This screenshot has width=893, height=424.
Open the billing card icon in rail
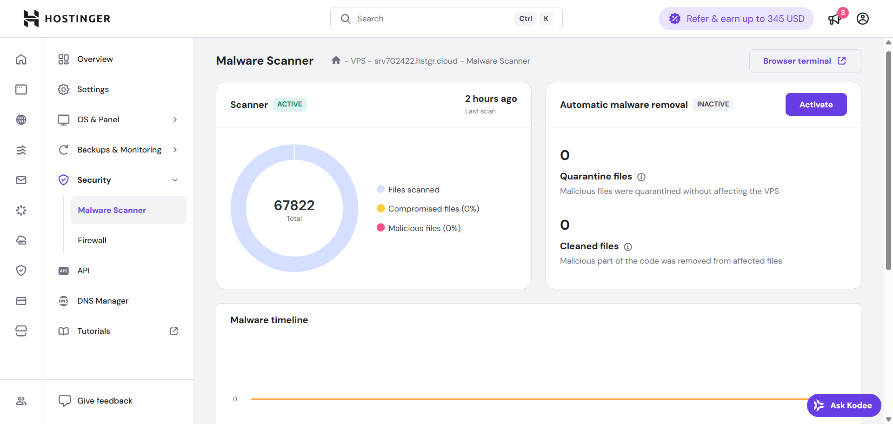21,301
